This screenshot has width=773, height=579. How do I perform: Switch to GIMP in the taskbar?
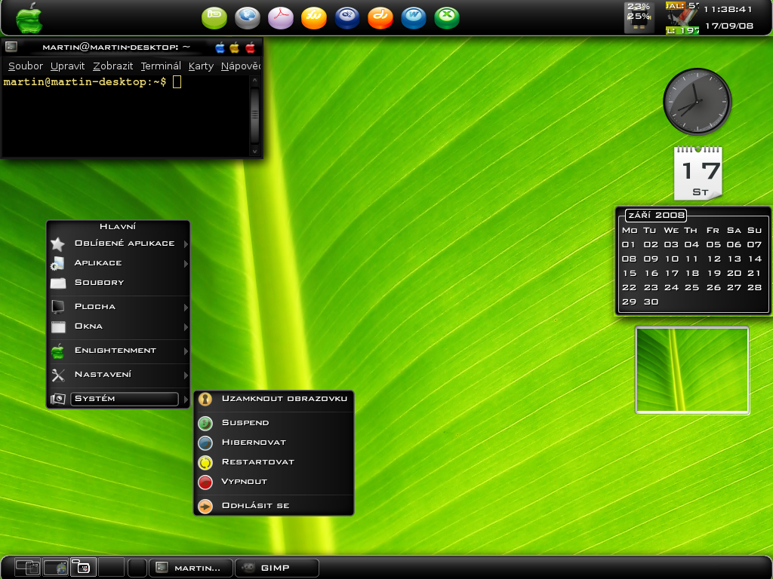pos(276,568)
